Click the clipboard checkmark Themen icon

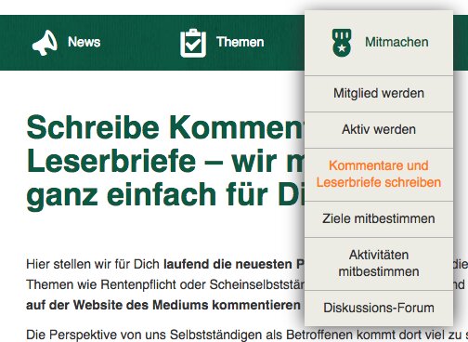[193, 43]
